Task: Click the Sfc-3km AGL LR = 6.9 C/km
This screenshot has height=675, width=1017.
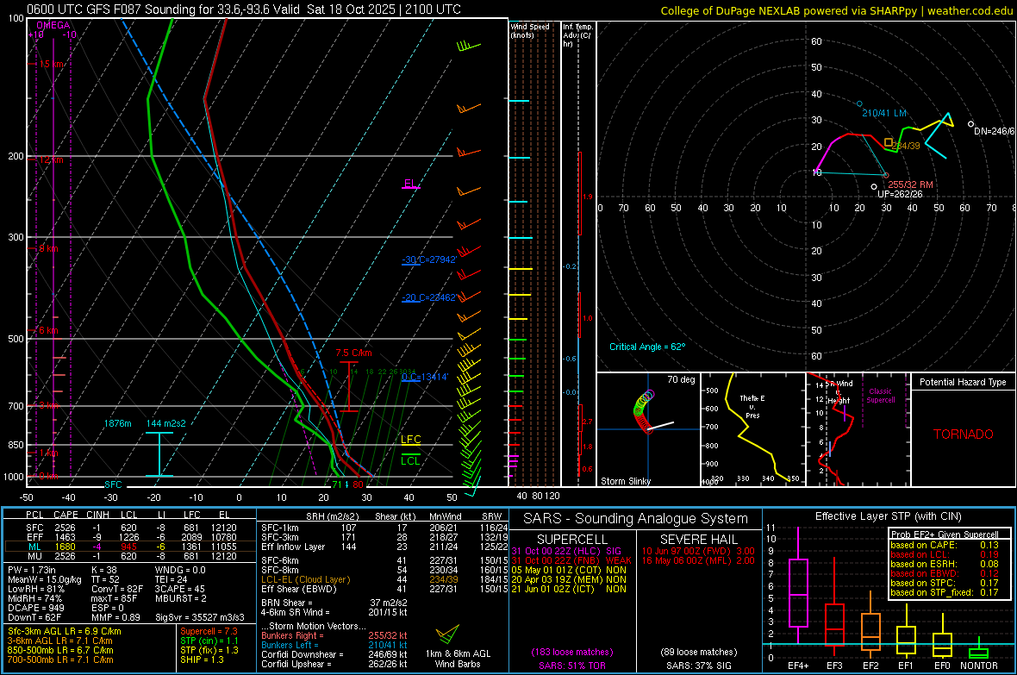Action: click(65, 632)
